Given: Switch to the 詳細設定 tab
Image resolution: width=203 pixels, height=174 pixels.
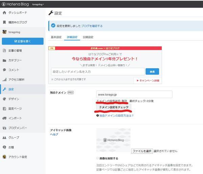Looking at the screenshot, I should (x=72, y=37).
